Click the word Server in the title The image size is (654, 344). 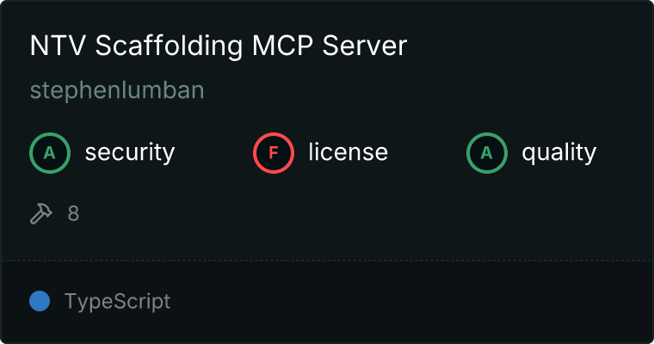(365, 46)
